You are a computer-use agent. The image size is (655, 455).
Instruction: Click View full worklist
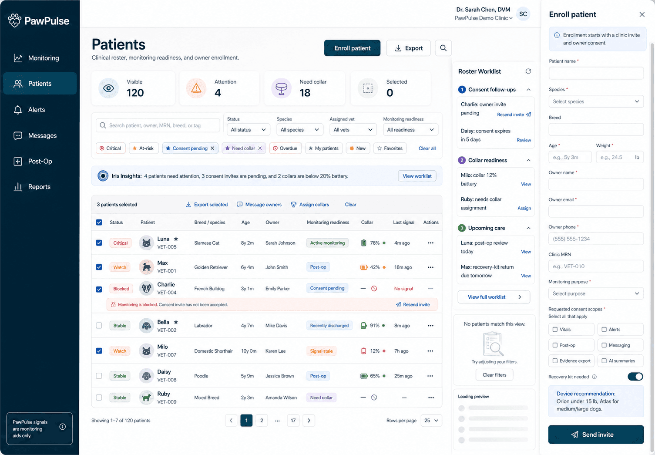[494, 297]
